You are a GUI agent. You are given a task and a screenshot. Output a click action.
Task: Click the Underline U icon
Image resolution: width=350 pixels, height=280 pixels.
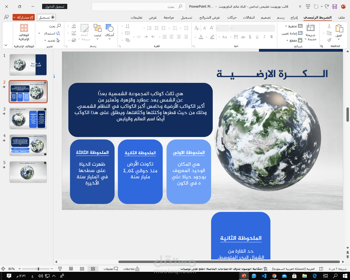(x=257, y=37)
